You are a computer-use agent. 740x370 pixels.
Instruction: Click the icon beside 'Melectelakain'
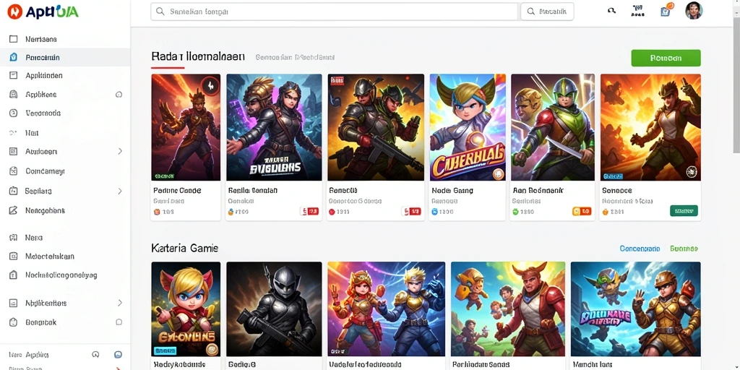tap(13, 257)
